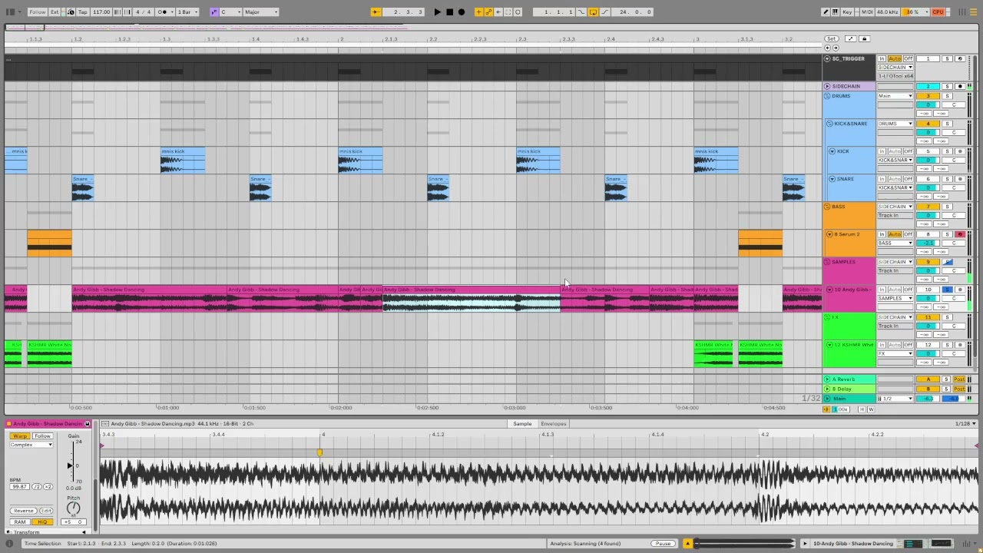This screenshot has height=553, width=983.
Task: Click the Capture MIDI icon
Action: click(508, 12)
